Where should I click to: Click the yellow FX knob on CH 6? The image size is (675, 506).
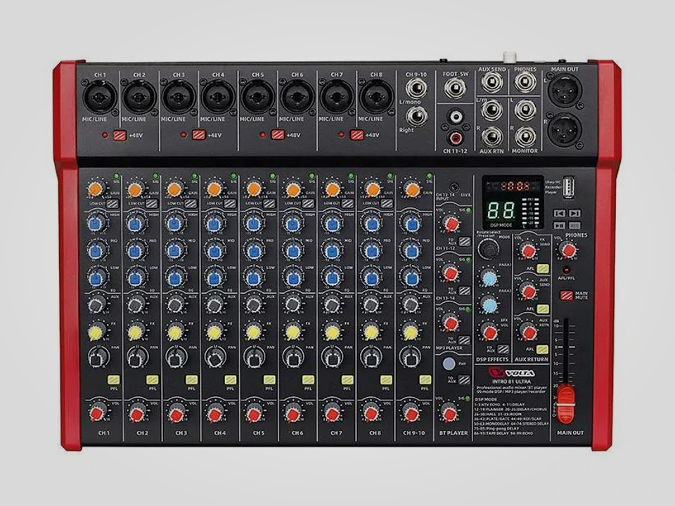point(292,332)
